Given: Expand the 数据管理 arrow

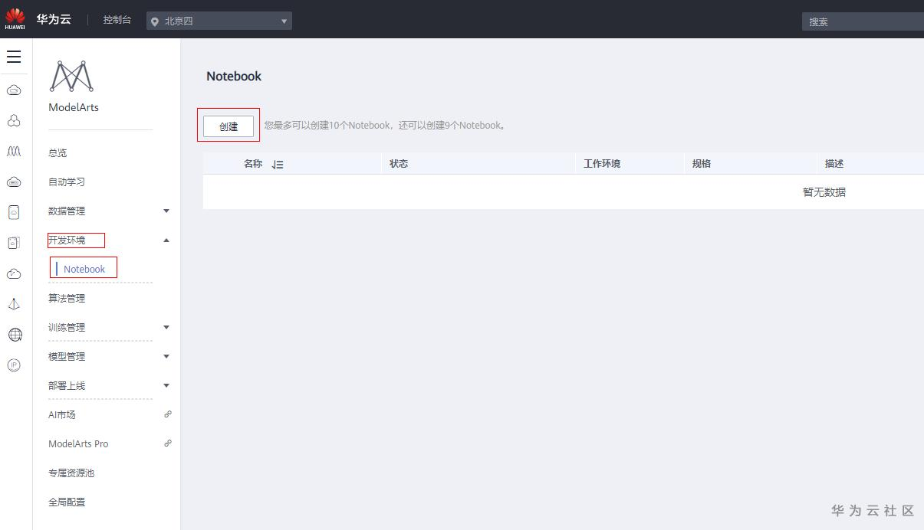Looking at the screenshot, I should point(166,211).
